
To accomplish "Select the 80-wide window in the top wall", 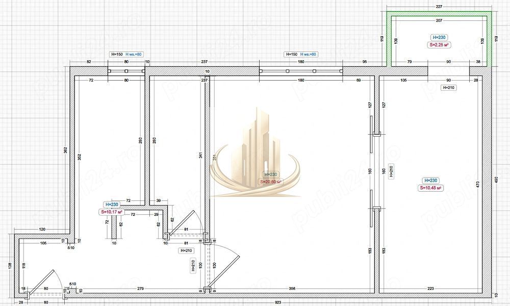I will (x=126, y=71).
